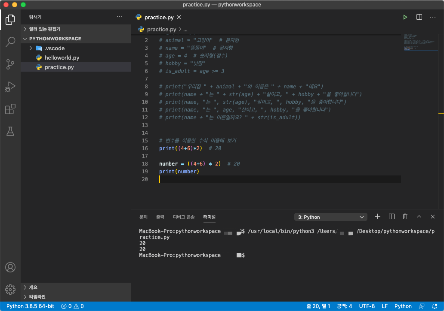The height and width of the screenshot is (311, 444).
Task: Click the 줄 20, 열 1 cursor position
Action: coord(318,306)
